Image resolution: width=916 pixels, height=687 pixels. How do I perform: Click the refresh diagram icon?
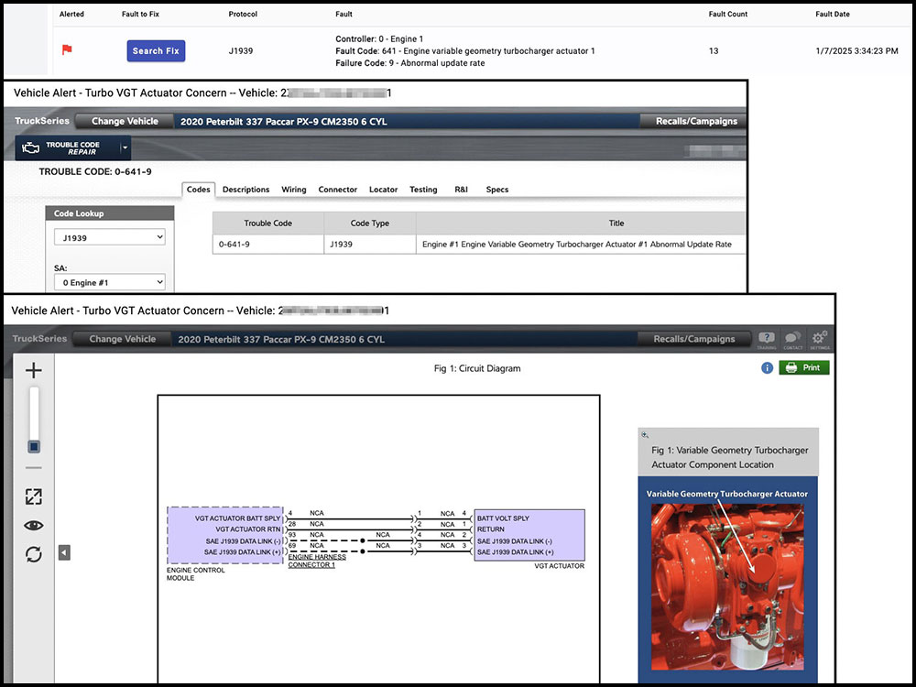[34, 554]
